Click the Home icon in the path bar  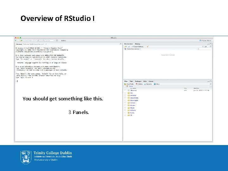coord(127,86)
